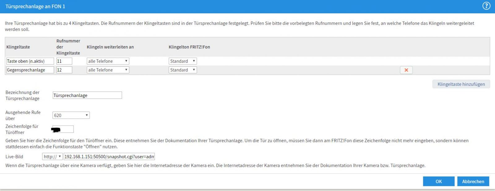Image resolution: width=495 pixels, height=191 pixels.
Task: Focus the Rufnummer field containing 11
Action: (64, 61)
